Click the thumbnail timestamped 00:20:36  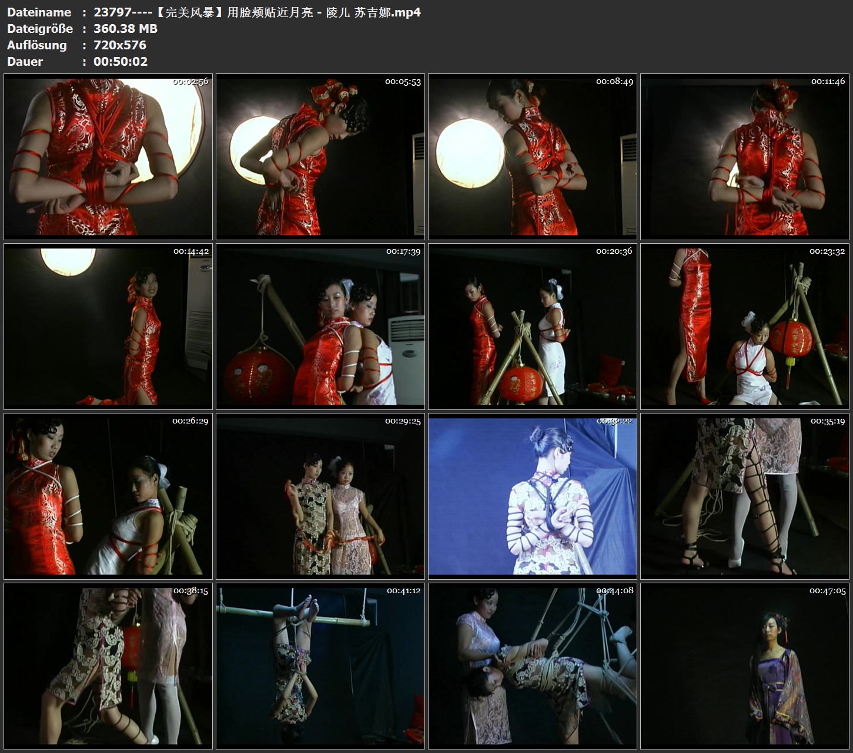point(533,326)
